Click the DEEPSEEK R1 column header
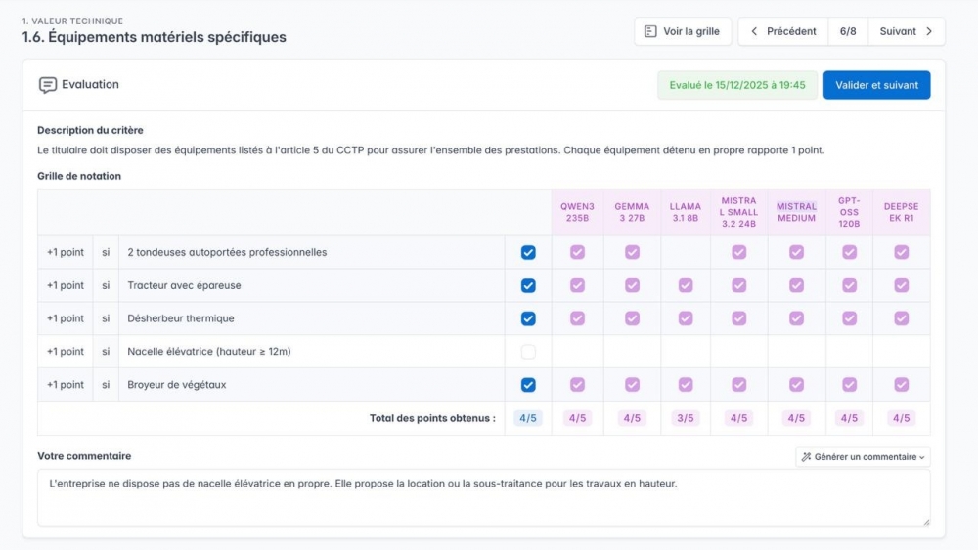The width and height of the screenshot is (978, 550). click(x=902, y=212)
